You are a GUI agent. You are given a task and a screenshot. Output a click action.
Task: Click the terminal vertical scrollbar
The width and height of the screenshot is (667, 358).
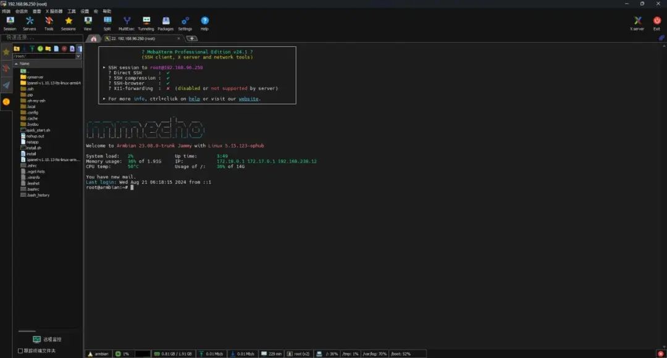coord(664,196)
